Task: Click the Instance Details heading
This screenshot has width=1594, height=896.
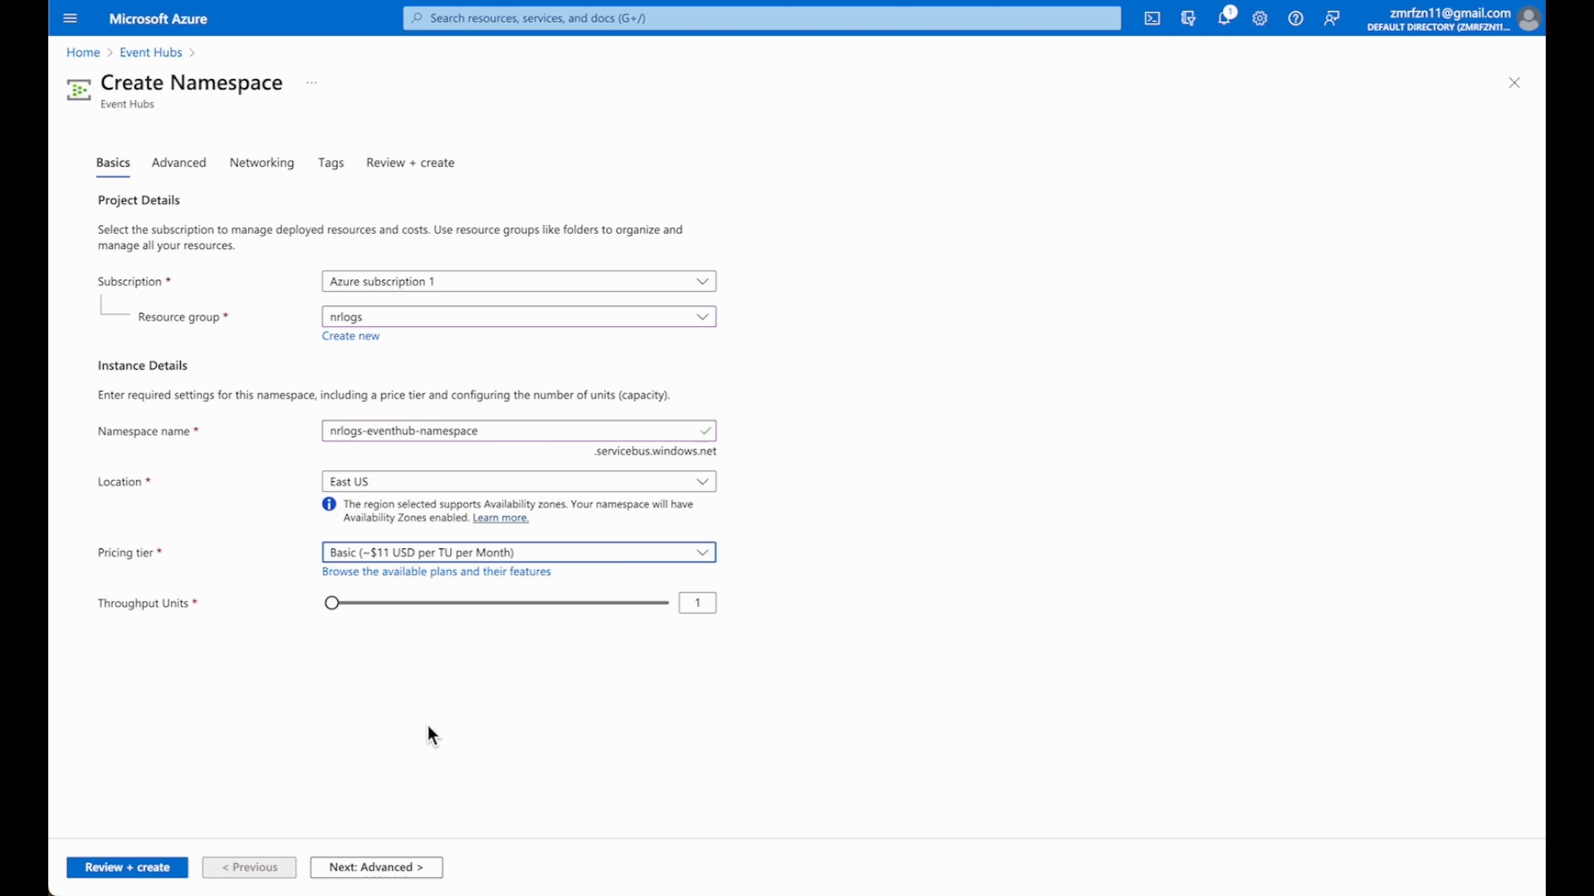Action: 143,366
